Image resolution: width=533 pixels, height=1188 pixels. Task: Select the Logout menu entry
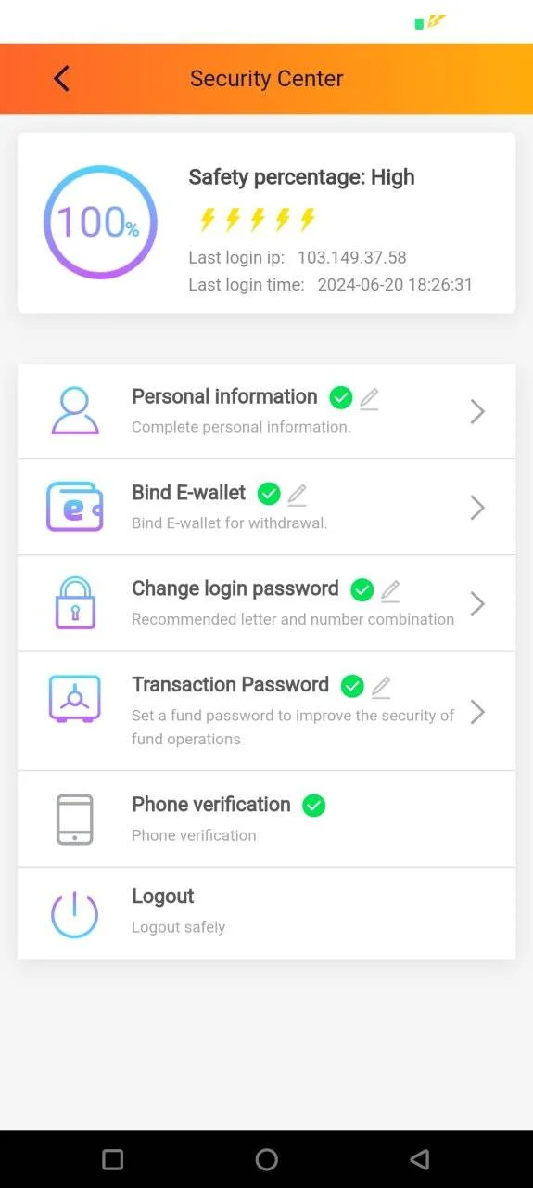point(266,914)
